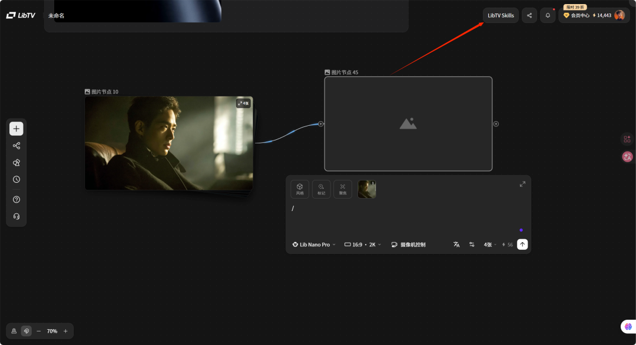Click the LibTV Skills button
This screenshot has height=345, width=636.
click(x=501, y=15)
